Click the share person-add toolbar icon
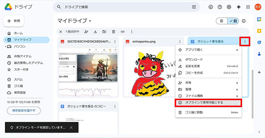Viewport: 265px width, 138px height. point(86,32)
